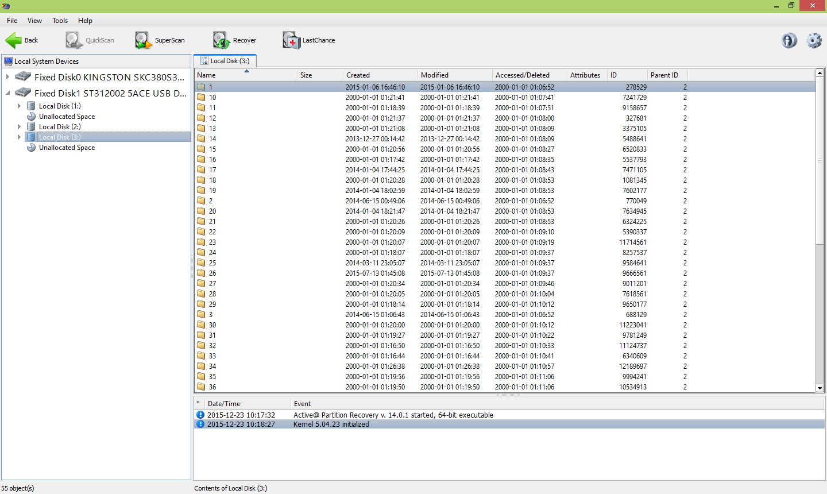This screenshot has width=827, height=494.
Task: Click the Attributes column header
Action: click(x=588, y=75)
